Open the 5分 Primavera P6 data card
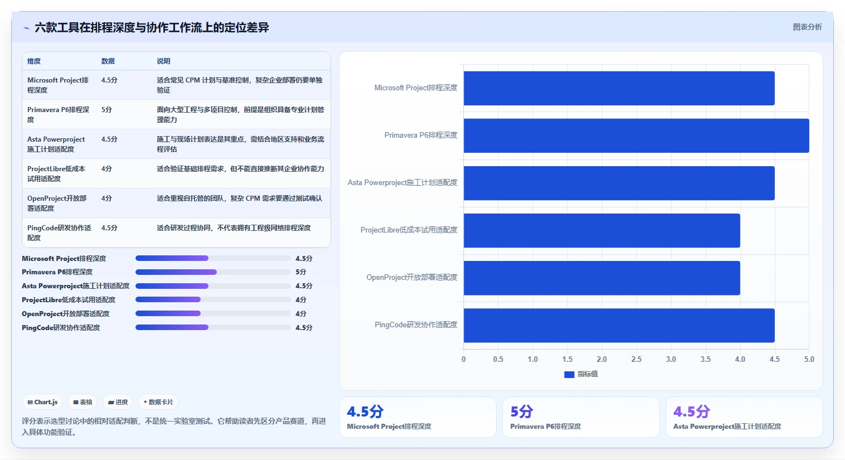This screenshot has height=460, width=845. point(581,417)
